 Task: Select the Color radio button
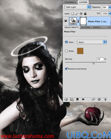[66, 51]
